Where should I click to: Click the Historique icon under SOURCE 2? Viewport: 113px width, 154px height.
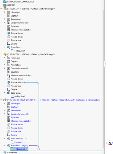tap(9, 58)
